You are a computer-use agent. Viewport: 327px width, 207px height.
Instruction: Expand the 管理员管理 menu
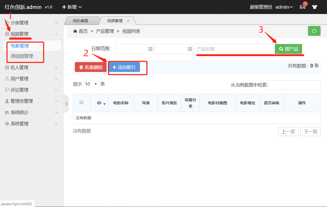32,101
